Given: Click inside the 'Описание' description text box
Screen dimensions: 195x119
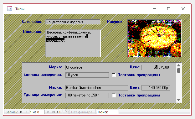Looking at the screenshot, I should click(x=73, y=43).
